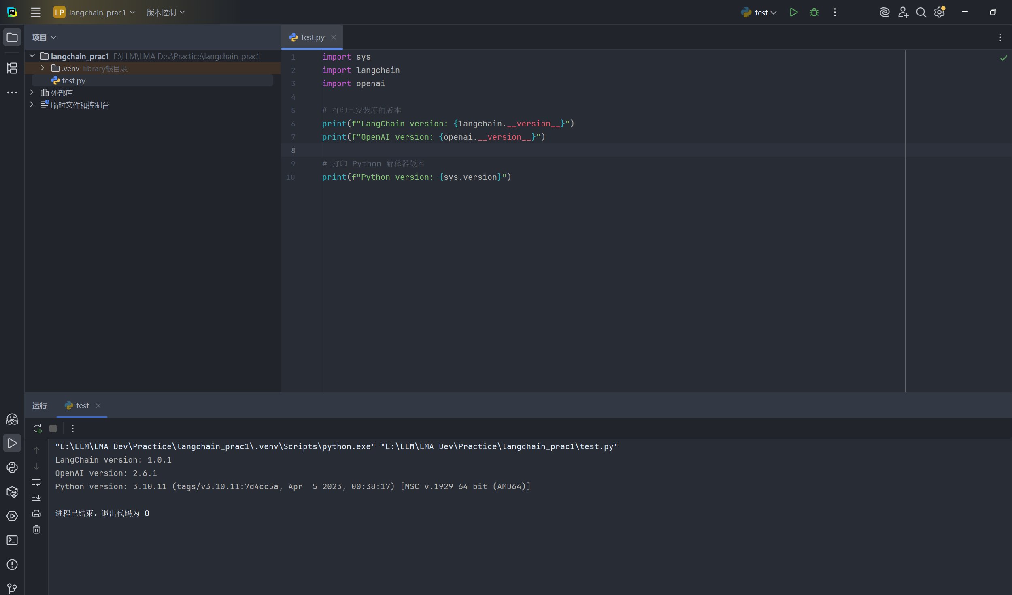Open the Structure tool window
Screen dimensions: 1012x595
tap(12, 68)
